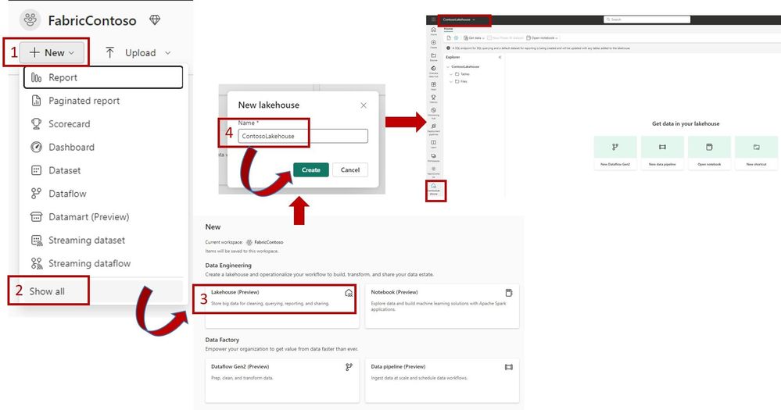
Task: Click the Browse folder icon in left rail
Action: point(433,57)
